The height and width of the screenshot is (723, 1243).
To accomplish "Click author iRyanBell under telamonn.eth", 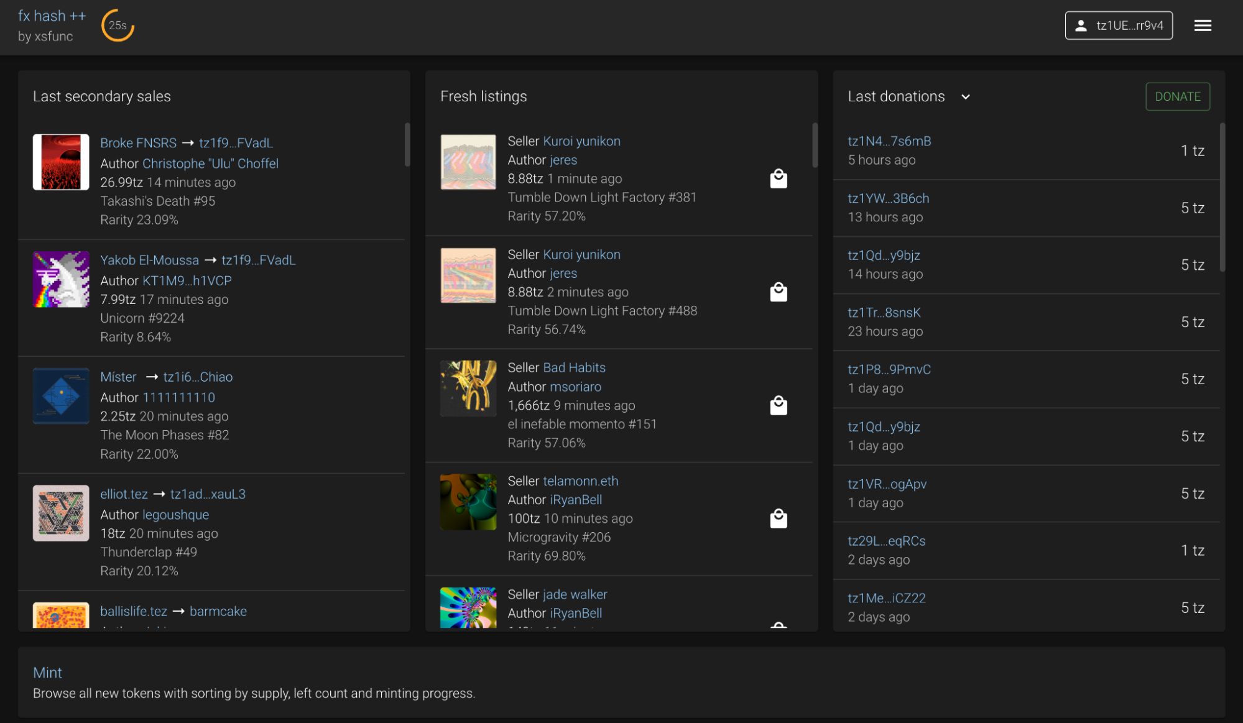I will coord(576,500).
